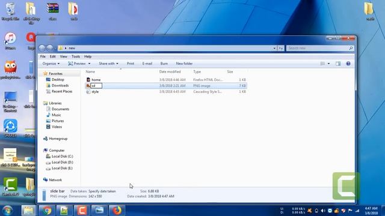Open Explorer help question mark icon
This screenshot has height=216, width=385.
tap(348, 64)
